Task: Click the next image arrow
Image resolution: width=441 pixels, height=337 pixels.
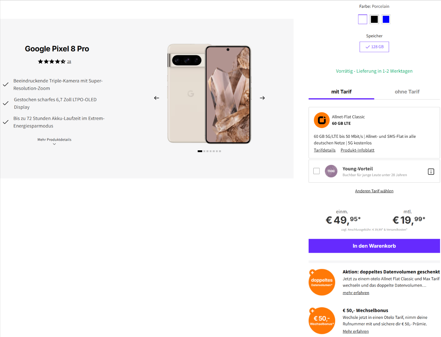Action: coord(262,98)
